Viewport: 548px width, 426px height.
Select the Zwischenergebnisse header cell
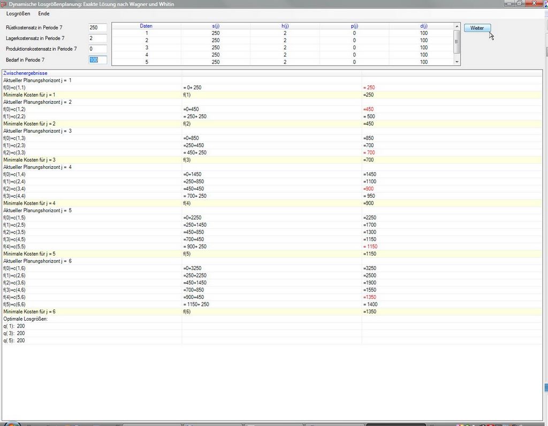[25, 73]
